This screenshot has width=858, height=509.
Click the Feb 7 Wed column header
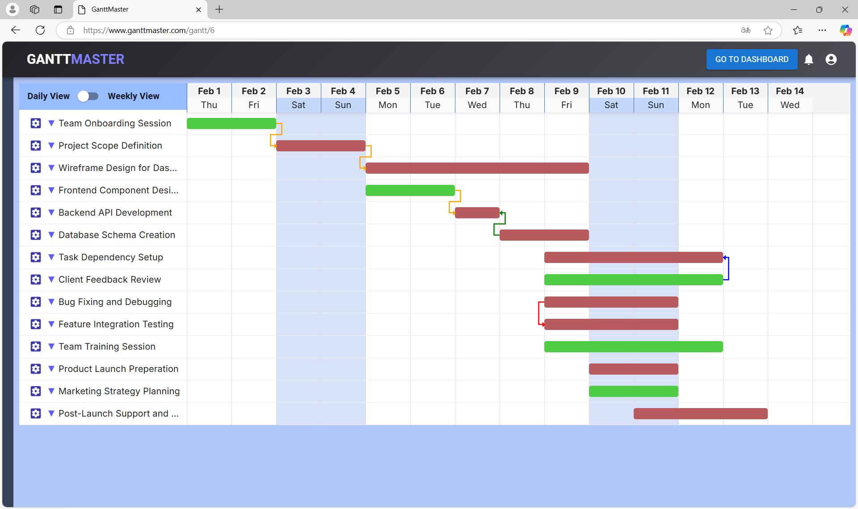tap(477, 97)
